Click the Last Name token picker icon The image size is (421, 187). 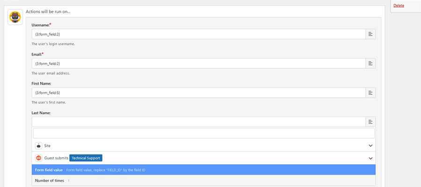click(370, 122)
